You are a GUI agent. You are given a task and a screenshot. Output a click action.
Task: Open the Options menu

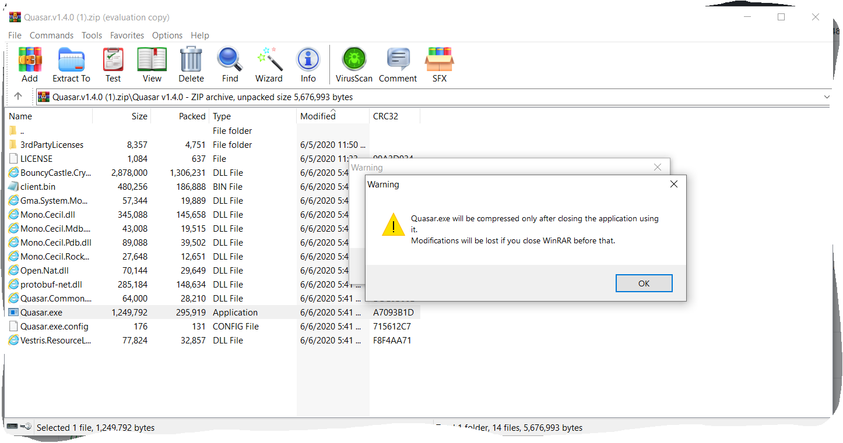pos(167,36)
